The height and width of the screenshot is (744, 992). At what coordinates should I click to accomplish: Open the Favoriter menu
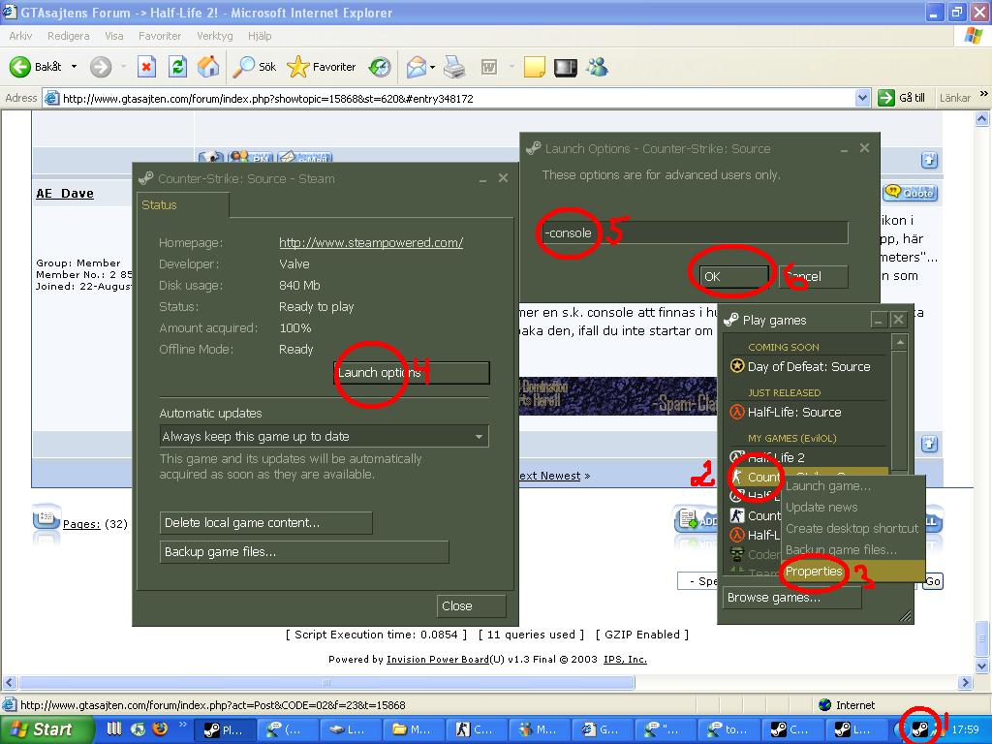160,36
